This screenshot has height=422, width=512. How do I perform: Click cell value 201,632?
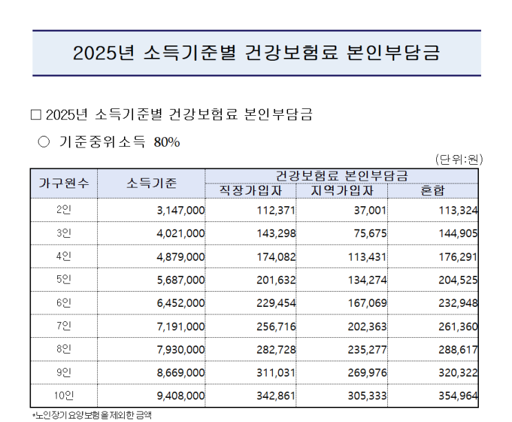tap(276, 280)
